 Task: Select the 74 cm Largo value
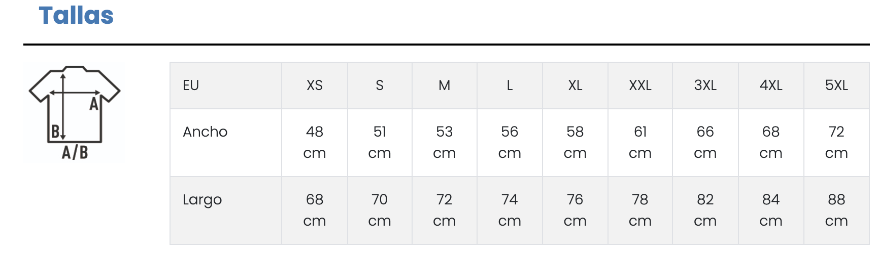510,210
